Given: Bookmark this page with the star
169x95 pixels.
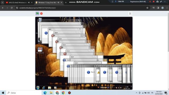Looking at the screenshot, I should tap(147, 8).
